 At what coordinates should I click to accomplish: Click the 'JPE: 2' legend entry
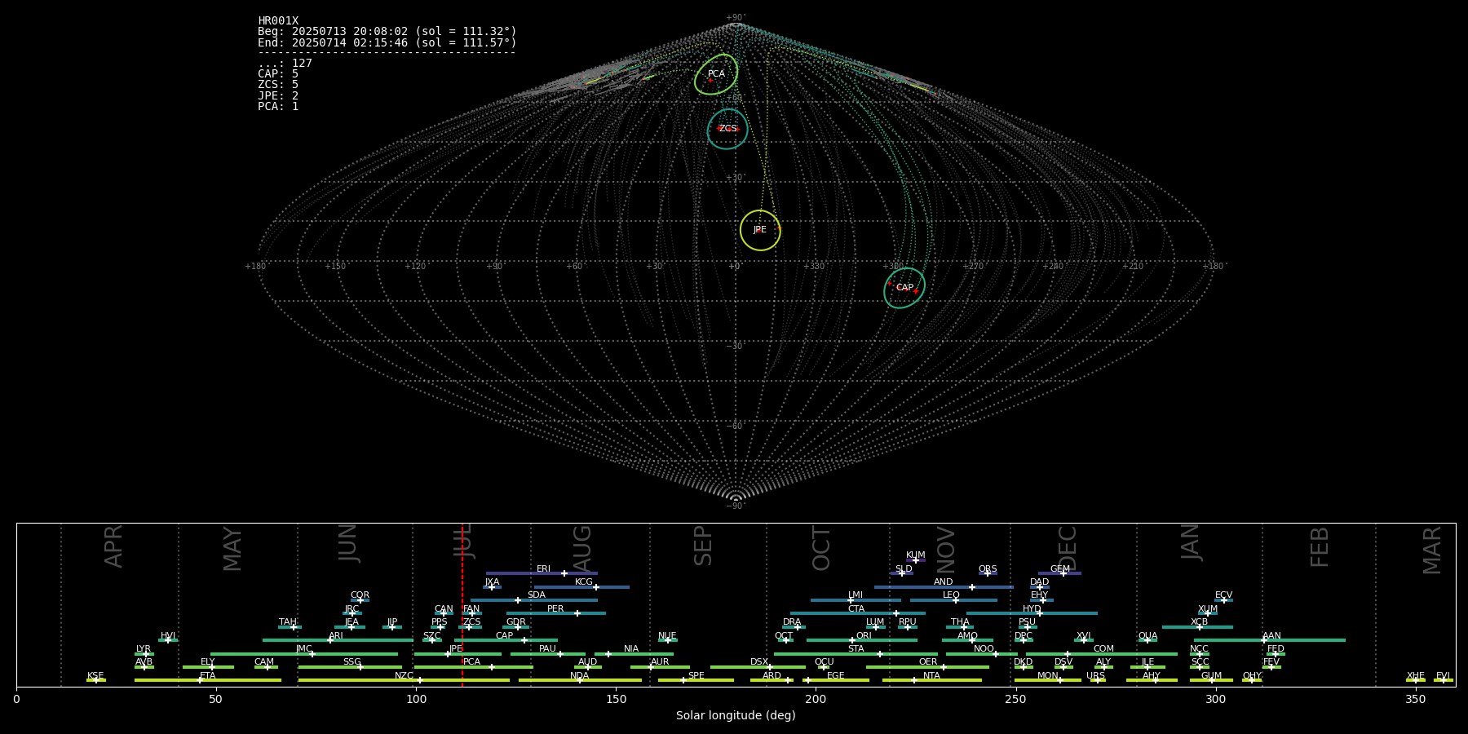278,96
